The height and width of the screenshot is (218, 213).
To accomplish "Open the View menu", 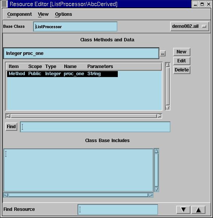I will tap(43, 14).
